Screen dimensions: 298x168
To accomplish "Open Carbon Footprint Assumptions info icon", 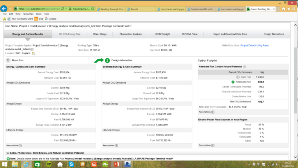I will click(x=213, y=112).
